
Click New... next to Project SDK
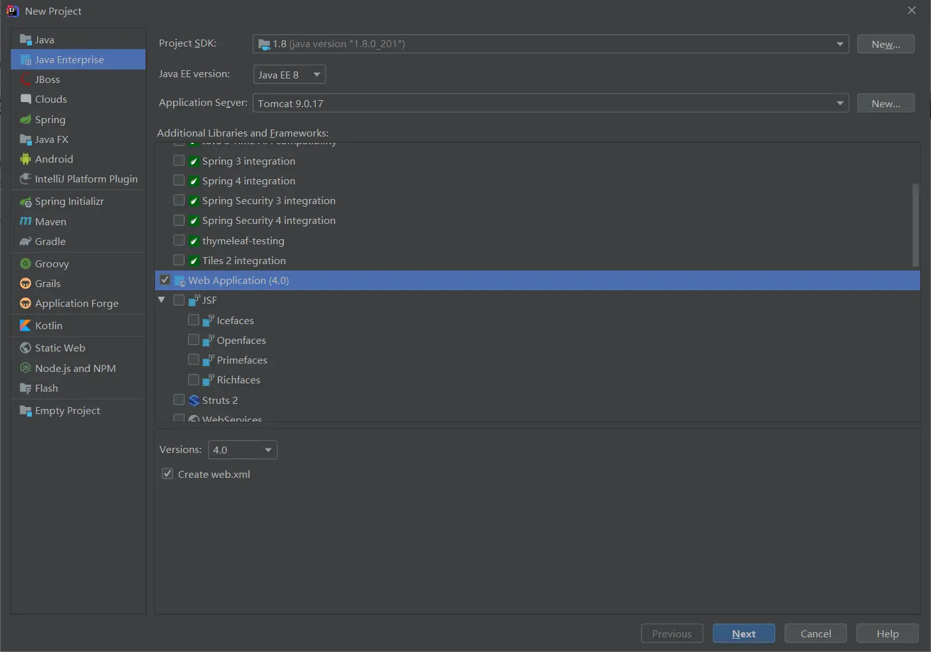(886, 44)
